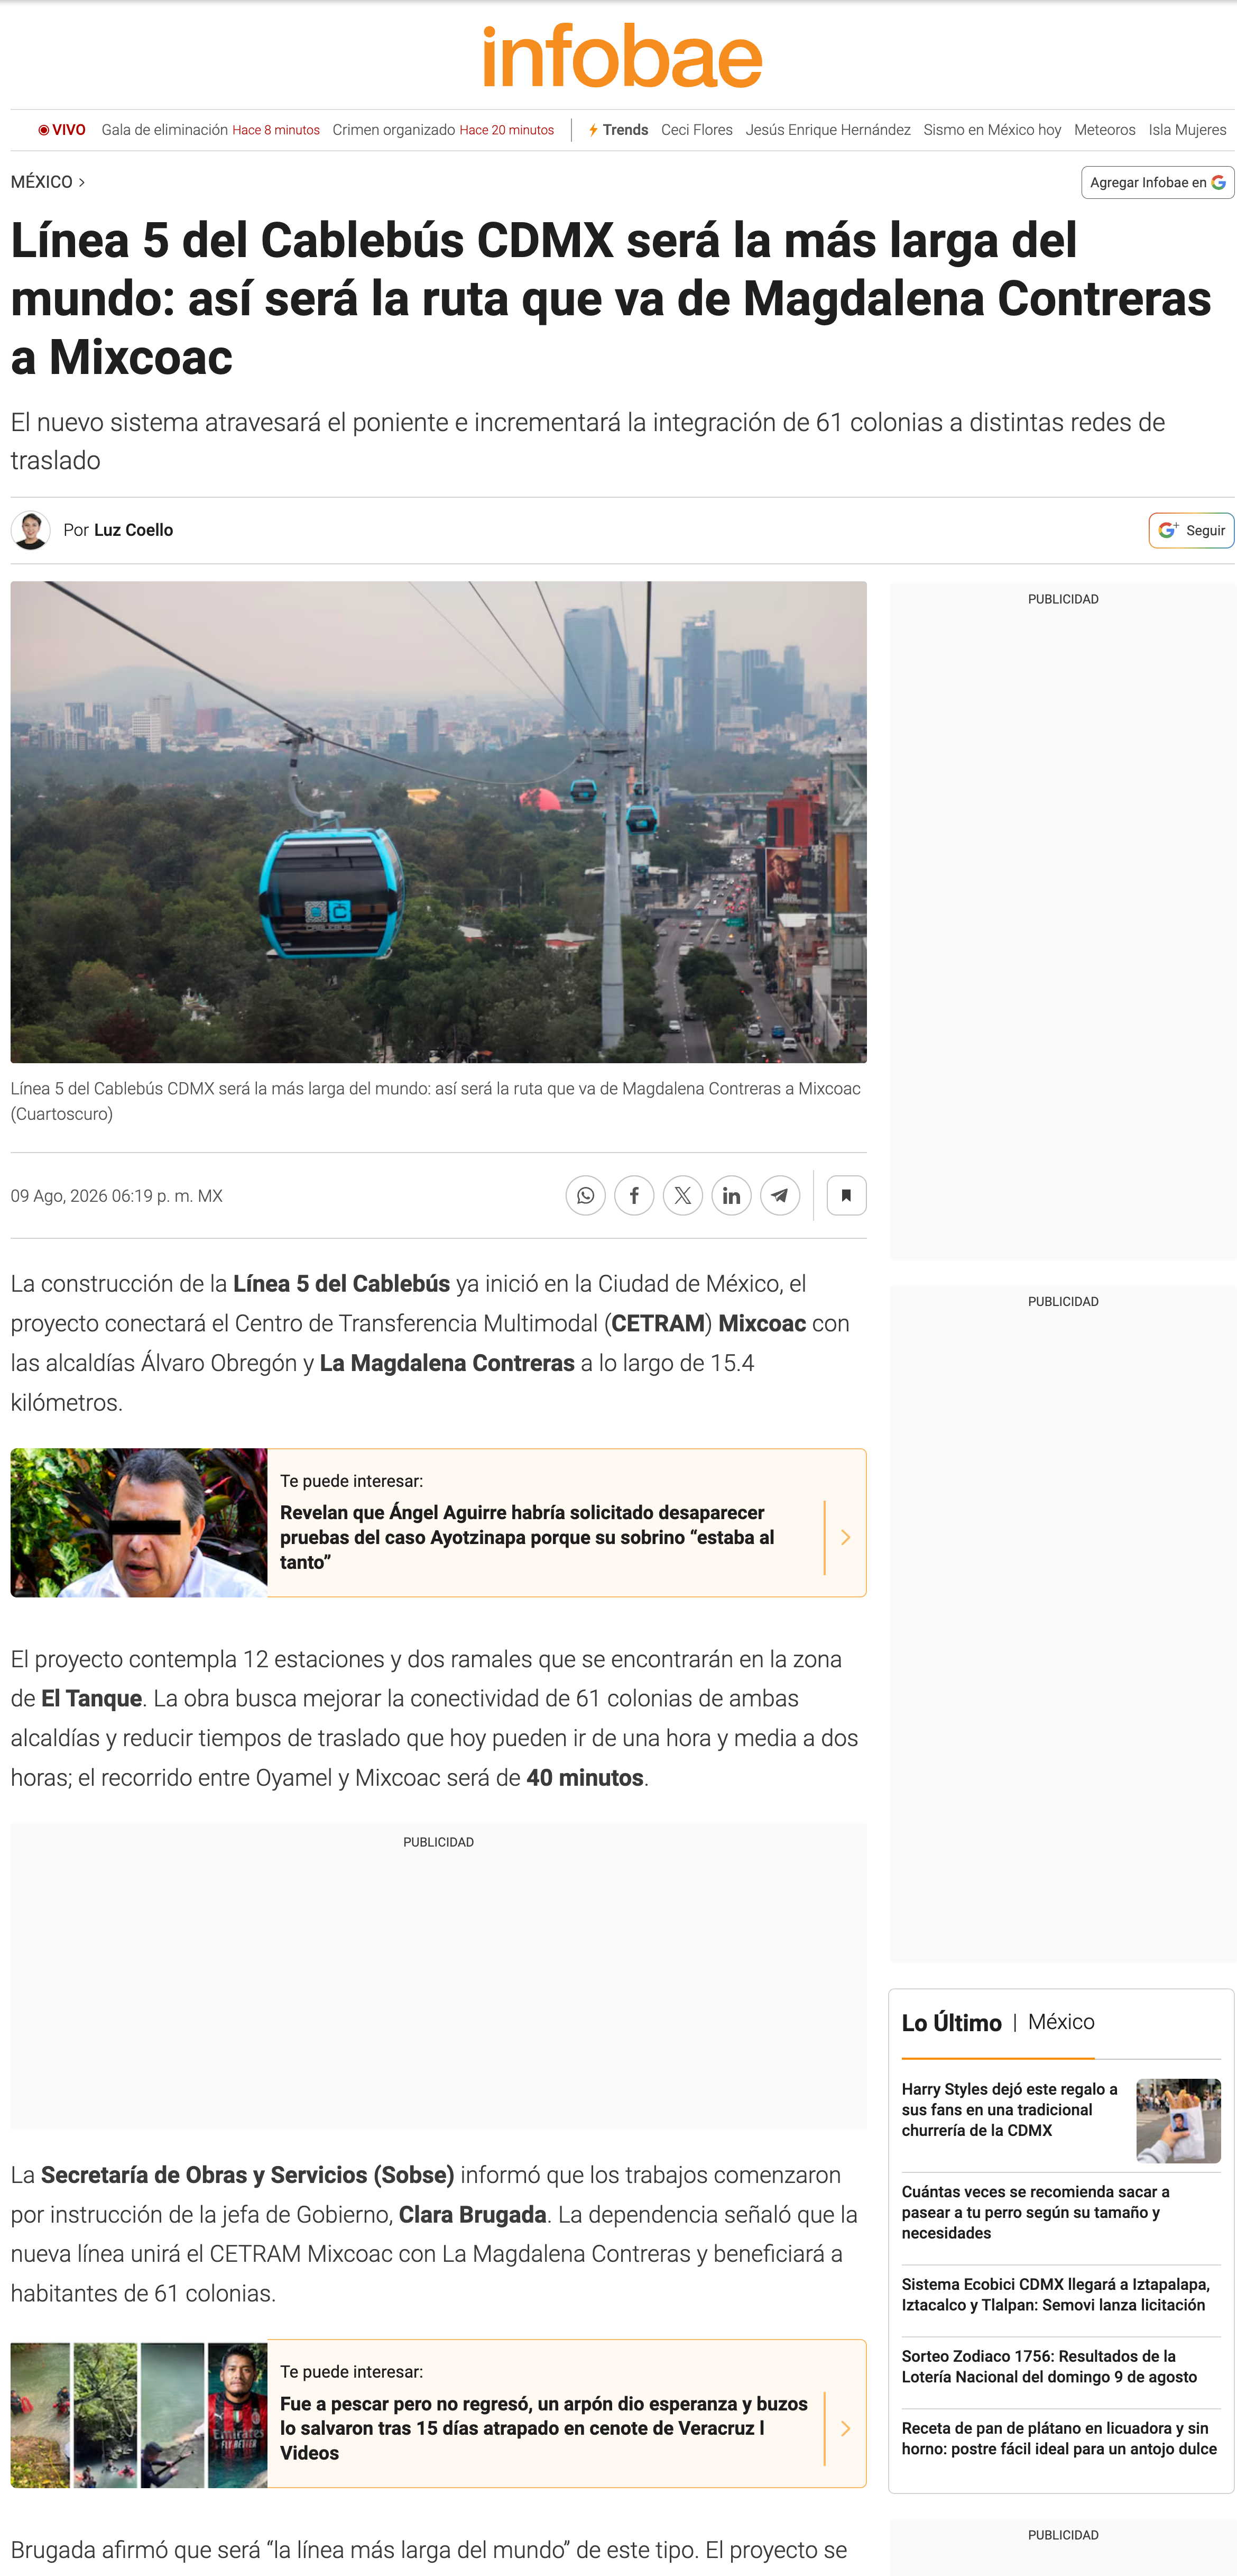The height and width of the screenshot is (2576, 1237).
Task: Click the Seguir Google button
Action: tap(1191, 530)
